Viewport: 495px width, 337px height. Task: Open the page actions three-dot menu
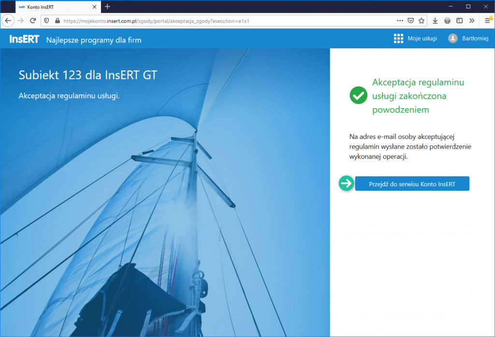(400, 21)
